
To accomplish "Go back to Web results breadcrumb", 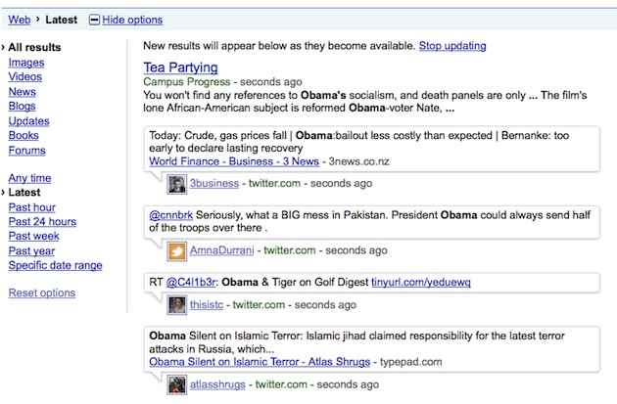I will pyautogui.click(x=20, y=20).
